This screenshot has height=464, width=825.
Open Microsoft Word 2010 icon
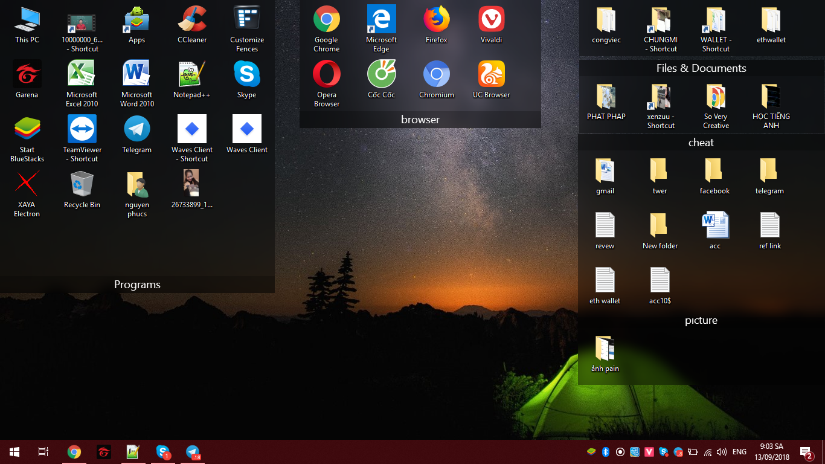tap(137, 84)
